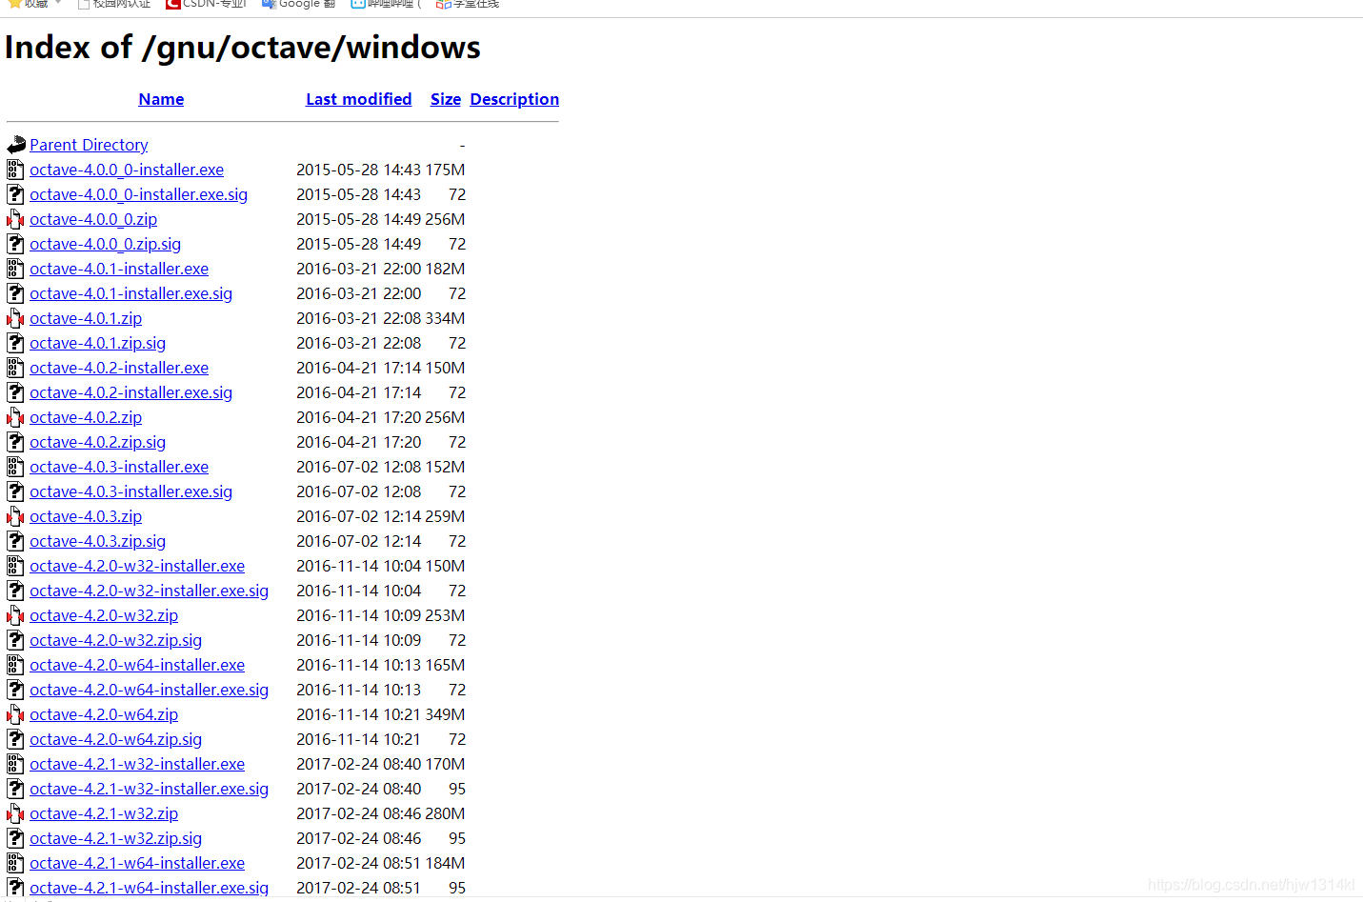This screenshot has width=1363, height=902.
Task: Download the octave-4.0.3.zip archive
Action: (x=86, y=516)
